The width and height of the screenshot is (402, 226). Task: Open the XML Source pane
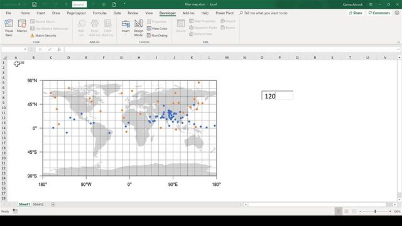coord(181,26)
